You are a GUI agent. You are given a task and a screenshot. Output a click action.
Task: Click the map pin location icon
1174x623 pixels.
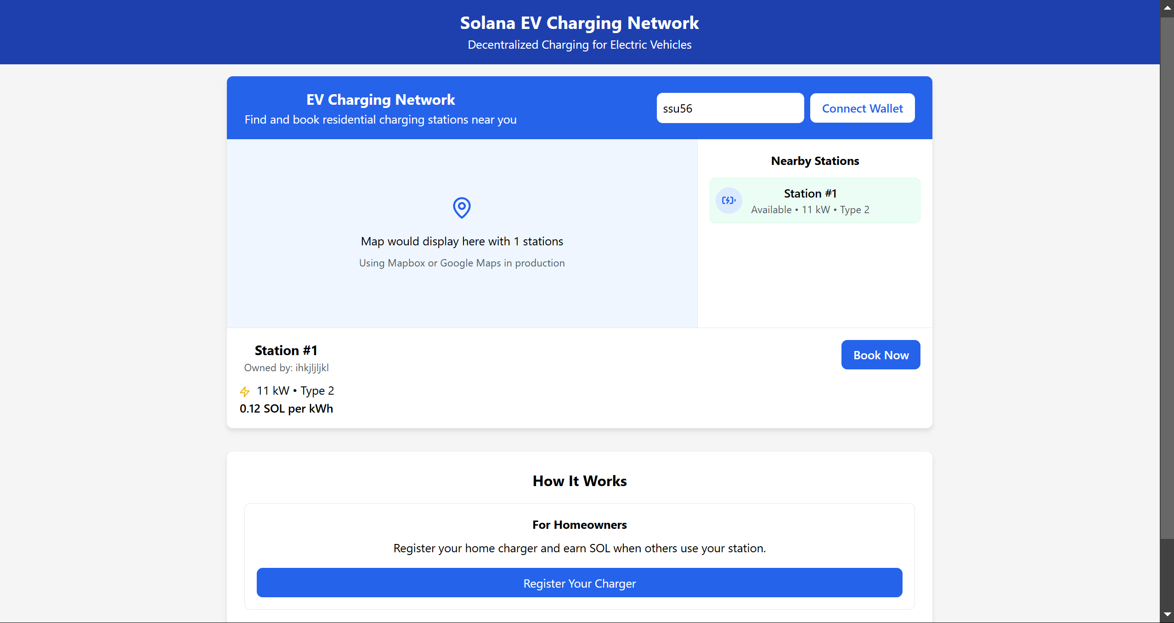tap(462, 208)
